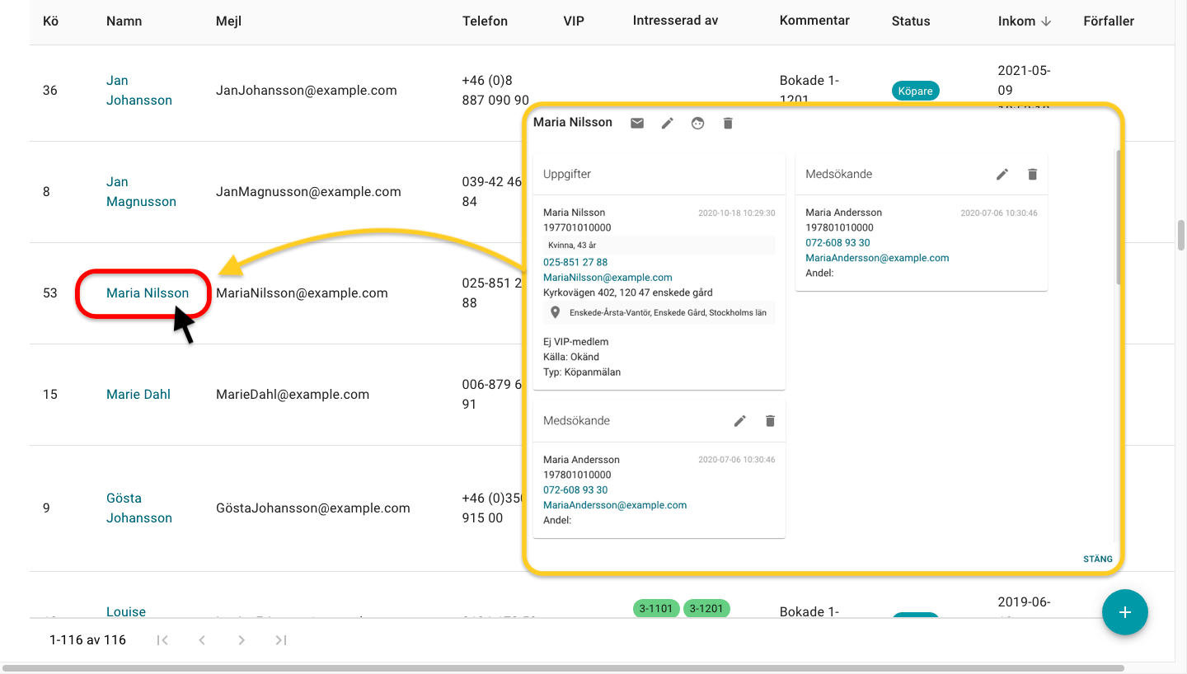
Task: Click the plus add floating button
Action: point(1125,612)
